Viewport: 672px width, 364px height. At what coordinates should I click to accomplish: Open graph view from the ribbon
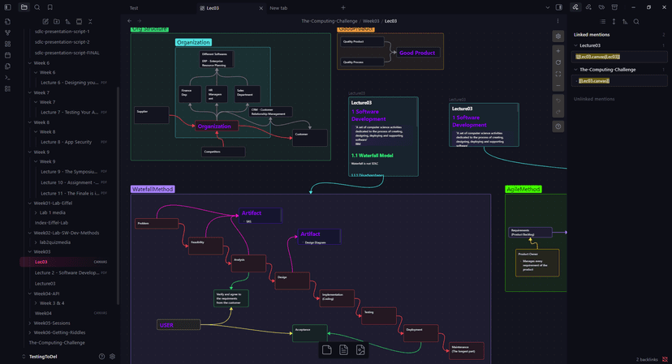(7, 32)
